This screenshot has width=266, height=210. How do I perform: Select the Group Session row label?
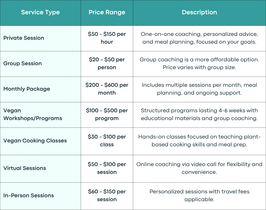(x=23, y=63)
